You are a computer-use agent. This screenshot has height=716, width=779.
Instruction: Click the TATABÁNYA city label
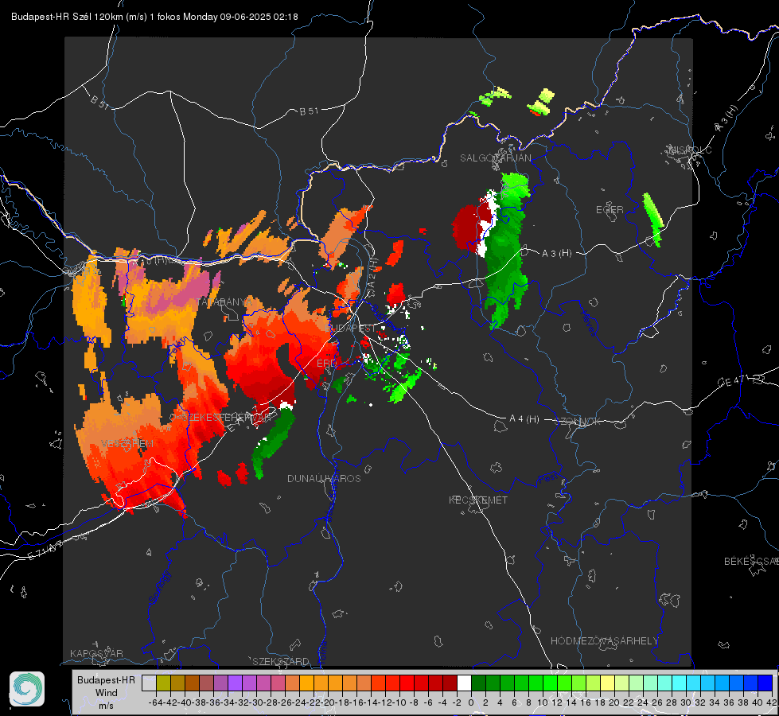[x=224, y=302]
